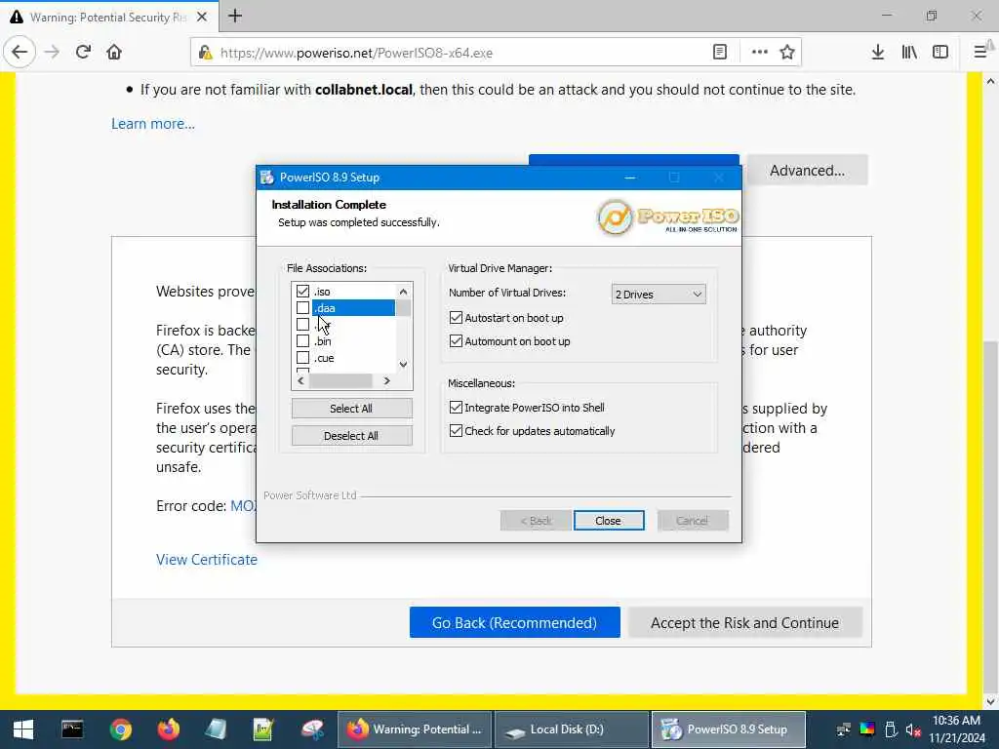The image size is (999, 749).
Task: Switch to Warning: Potential taskbar window
Action: (x=414, y=729)
